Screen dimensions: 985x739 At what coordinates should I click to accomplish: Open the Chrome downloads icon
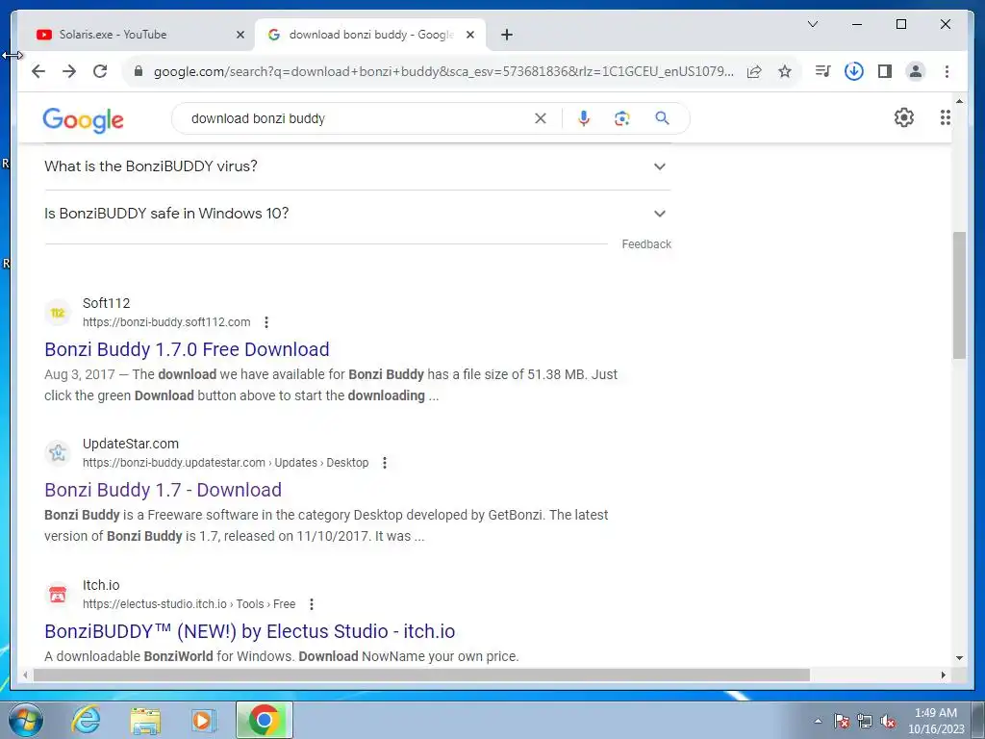click(x=853, y=71)
